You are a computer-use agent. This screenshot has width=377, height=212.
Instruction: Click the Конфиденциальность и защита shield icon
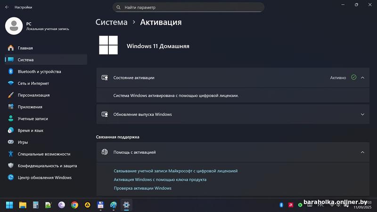point(11,165)
